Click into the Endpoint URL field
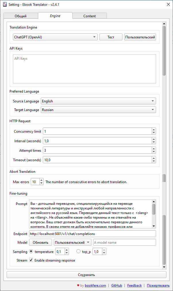 pos(92,234)
